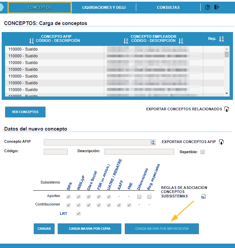Click EXPORTAR CONCEPTOS AFIP link text
This screenshot has height=248, width=235.
pyautogui.click(x=189, y=142)
